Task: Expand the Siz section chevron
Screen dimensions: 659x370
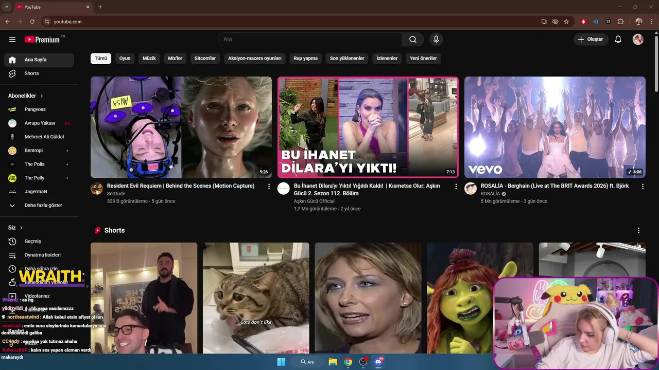Action: pos(21,228)
